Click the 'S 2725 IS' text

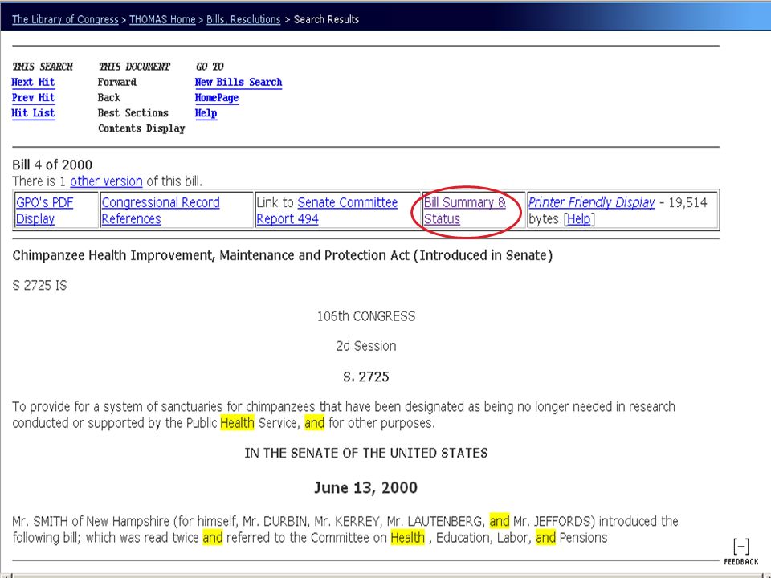pos(39,286)
